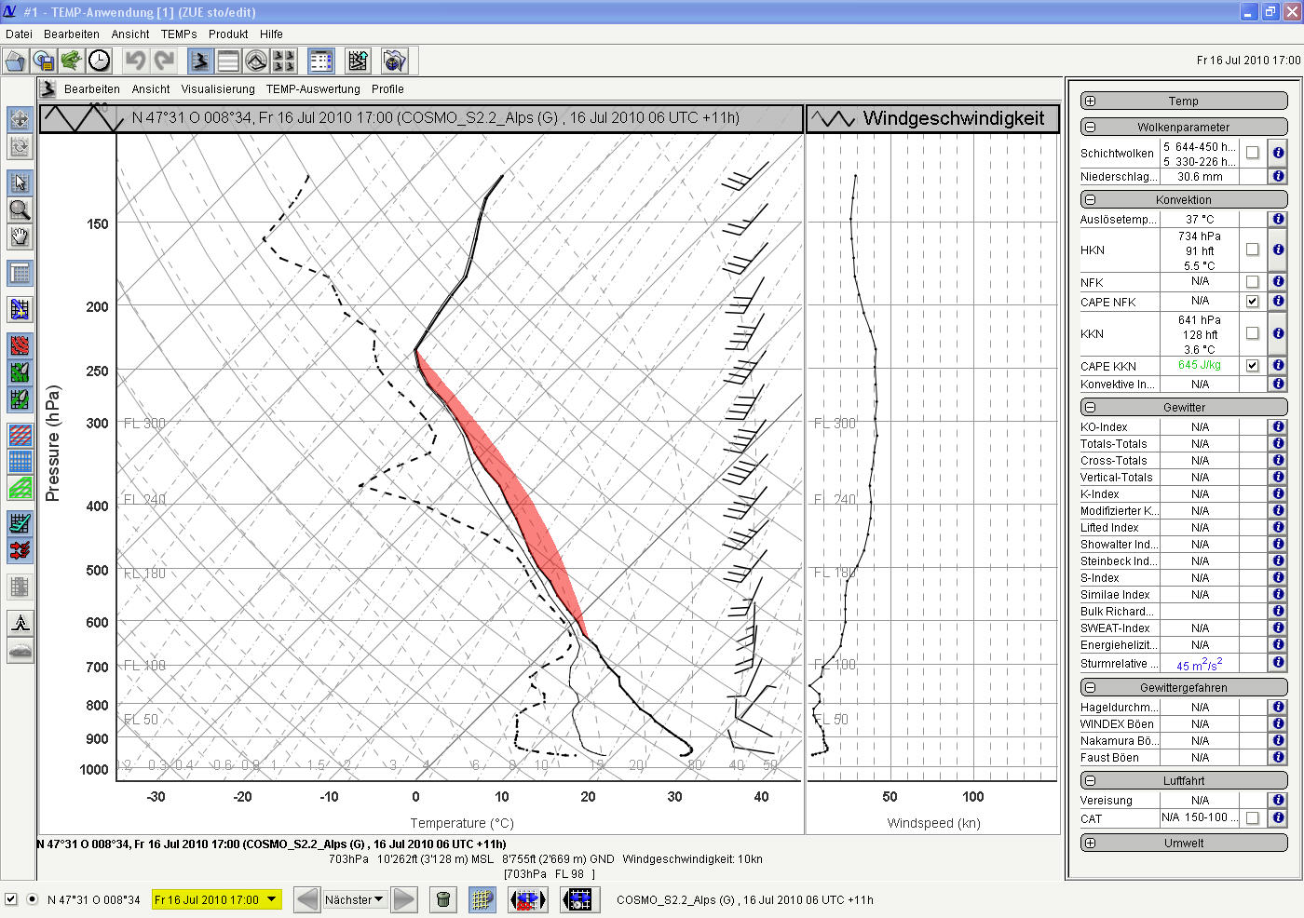Click the trash delete icon in bottom bar

pos(443,899)
